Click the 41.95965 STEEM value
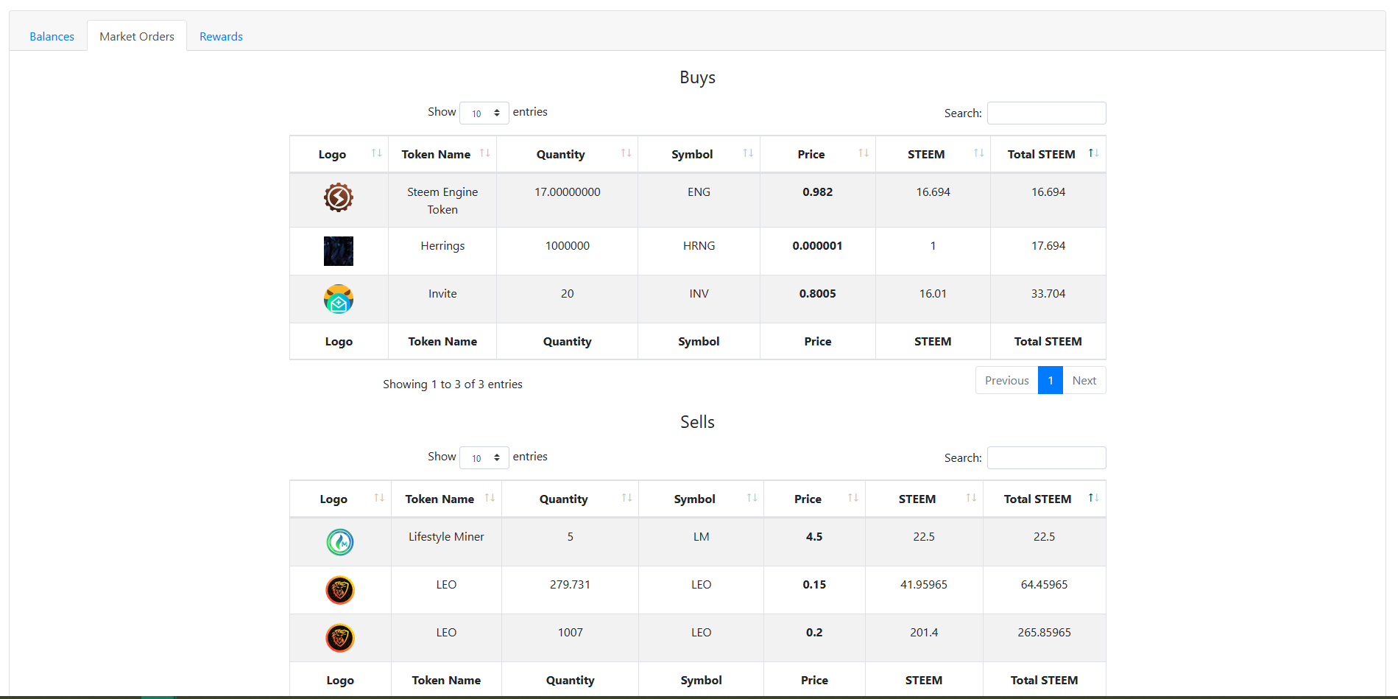 (x=924, y=584)
